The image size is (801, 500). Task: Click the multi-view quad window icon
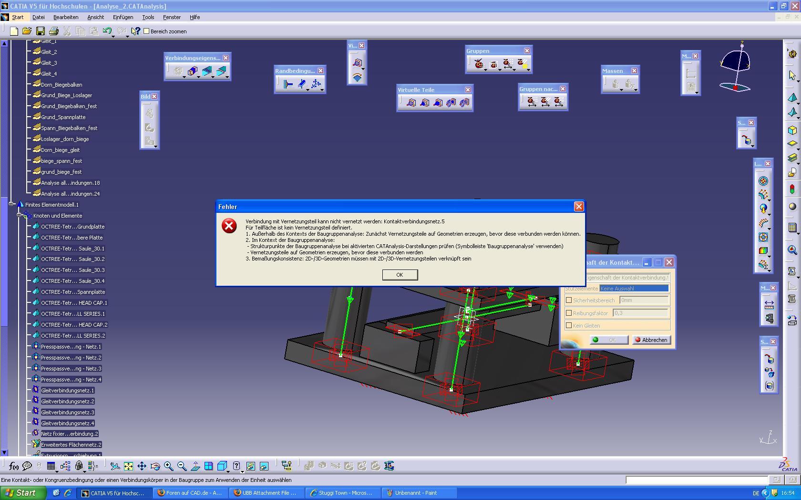click(208, 466)
